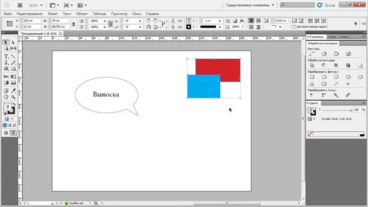This screenshot has height=207, width=368.
Task: Switch to Preview view mode in toolbox
Action: point(13,133)
